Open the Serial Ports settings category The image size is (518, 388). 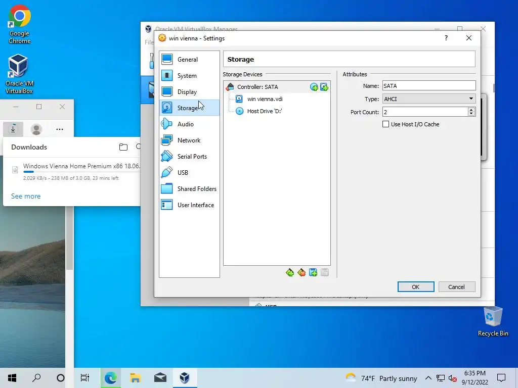189,157
